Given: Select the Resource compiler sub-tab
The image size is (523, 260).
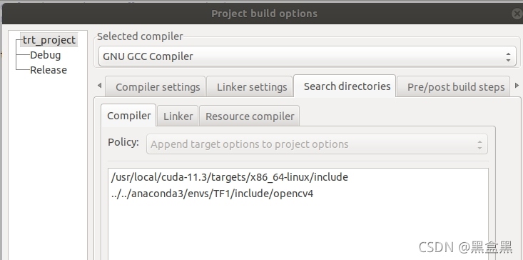Looking at the screenshot, I should tap(249, 116).
